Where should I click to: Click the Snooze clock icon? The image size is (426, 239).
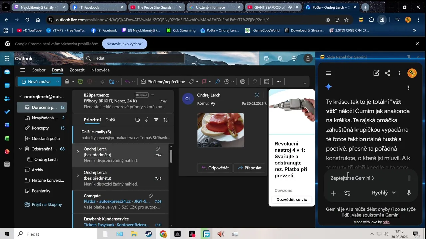pyautogui.click(x=227, y=82)
